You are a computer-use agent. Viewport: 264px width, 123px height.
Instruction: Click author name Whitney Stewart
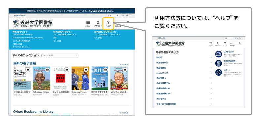[117, 95]
